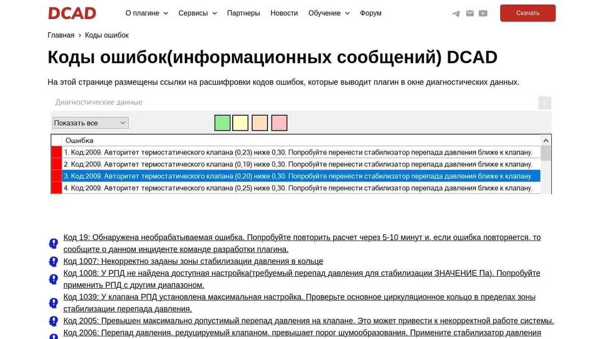Click the question icon beside Код 1007
This screenshot has height=339, width=602.
tap(53, 261)
